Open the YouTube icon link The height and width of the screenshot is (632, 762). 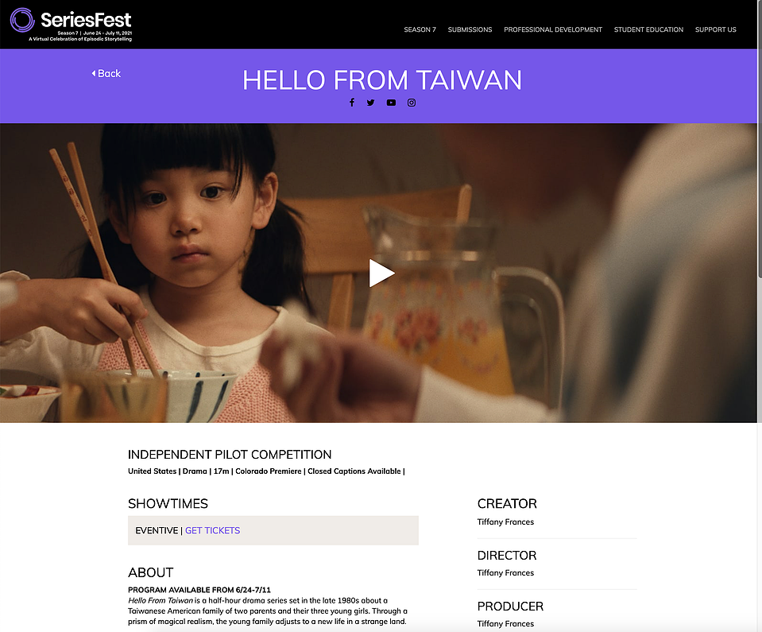click(x=391, y=103)
